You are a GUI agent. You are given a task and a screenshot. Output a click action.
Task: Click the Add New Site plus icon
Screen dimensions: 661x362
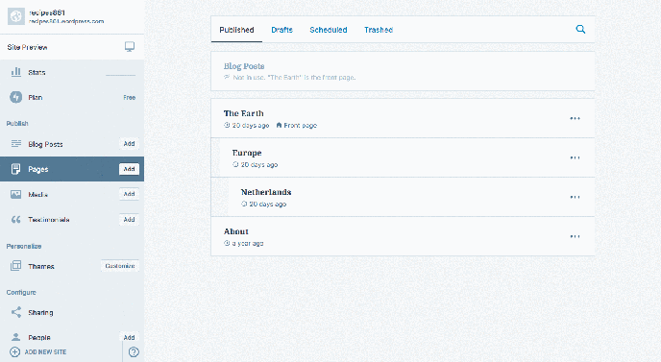tap(14, 351)
